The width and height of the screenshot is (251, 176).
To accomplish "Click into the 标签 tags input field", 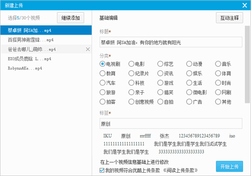I will 171,123.
